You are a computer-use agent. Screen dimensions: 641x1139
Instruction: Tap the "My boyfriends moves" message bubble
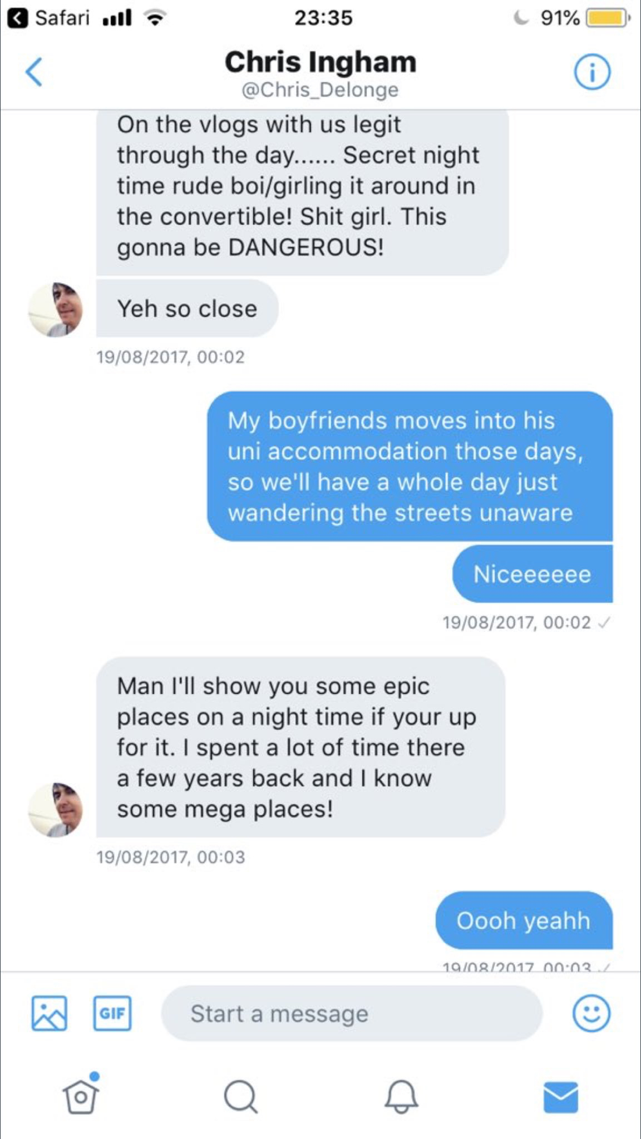coord(410,466)
